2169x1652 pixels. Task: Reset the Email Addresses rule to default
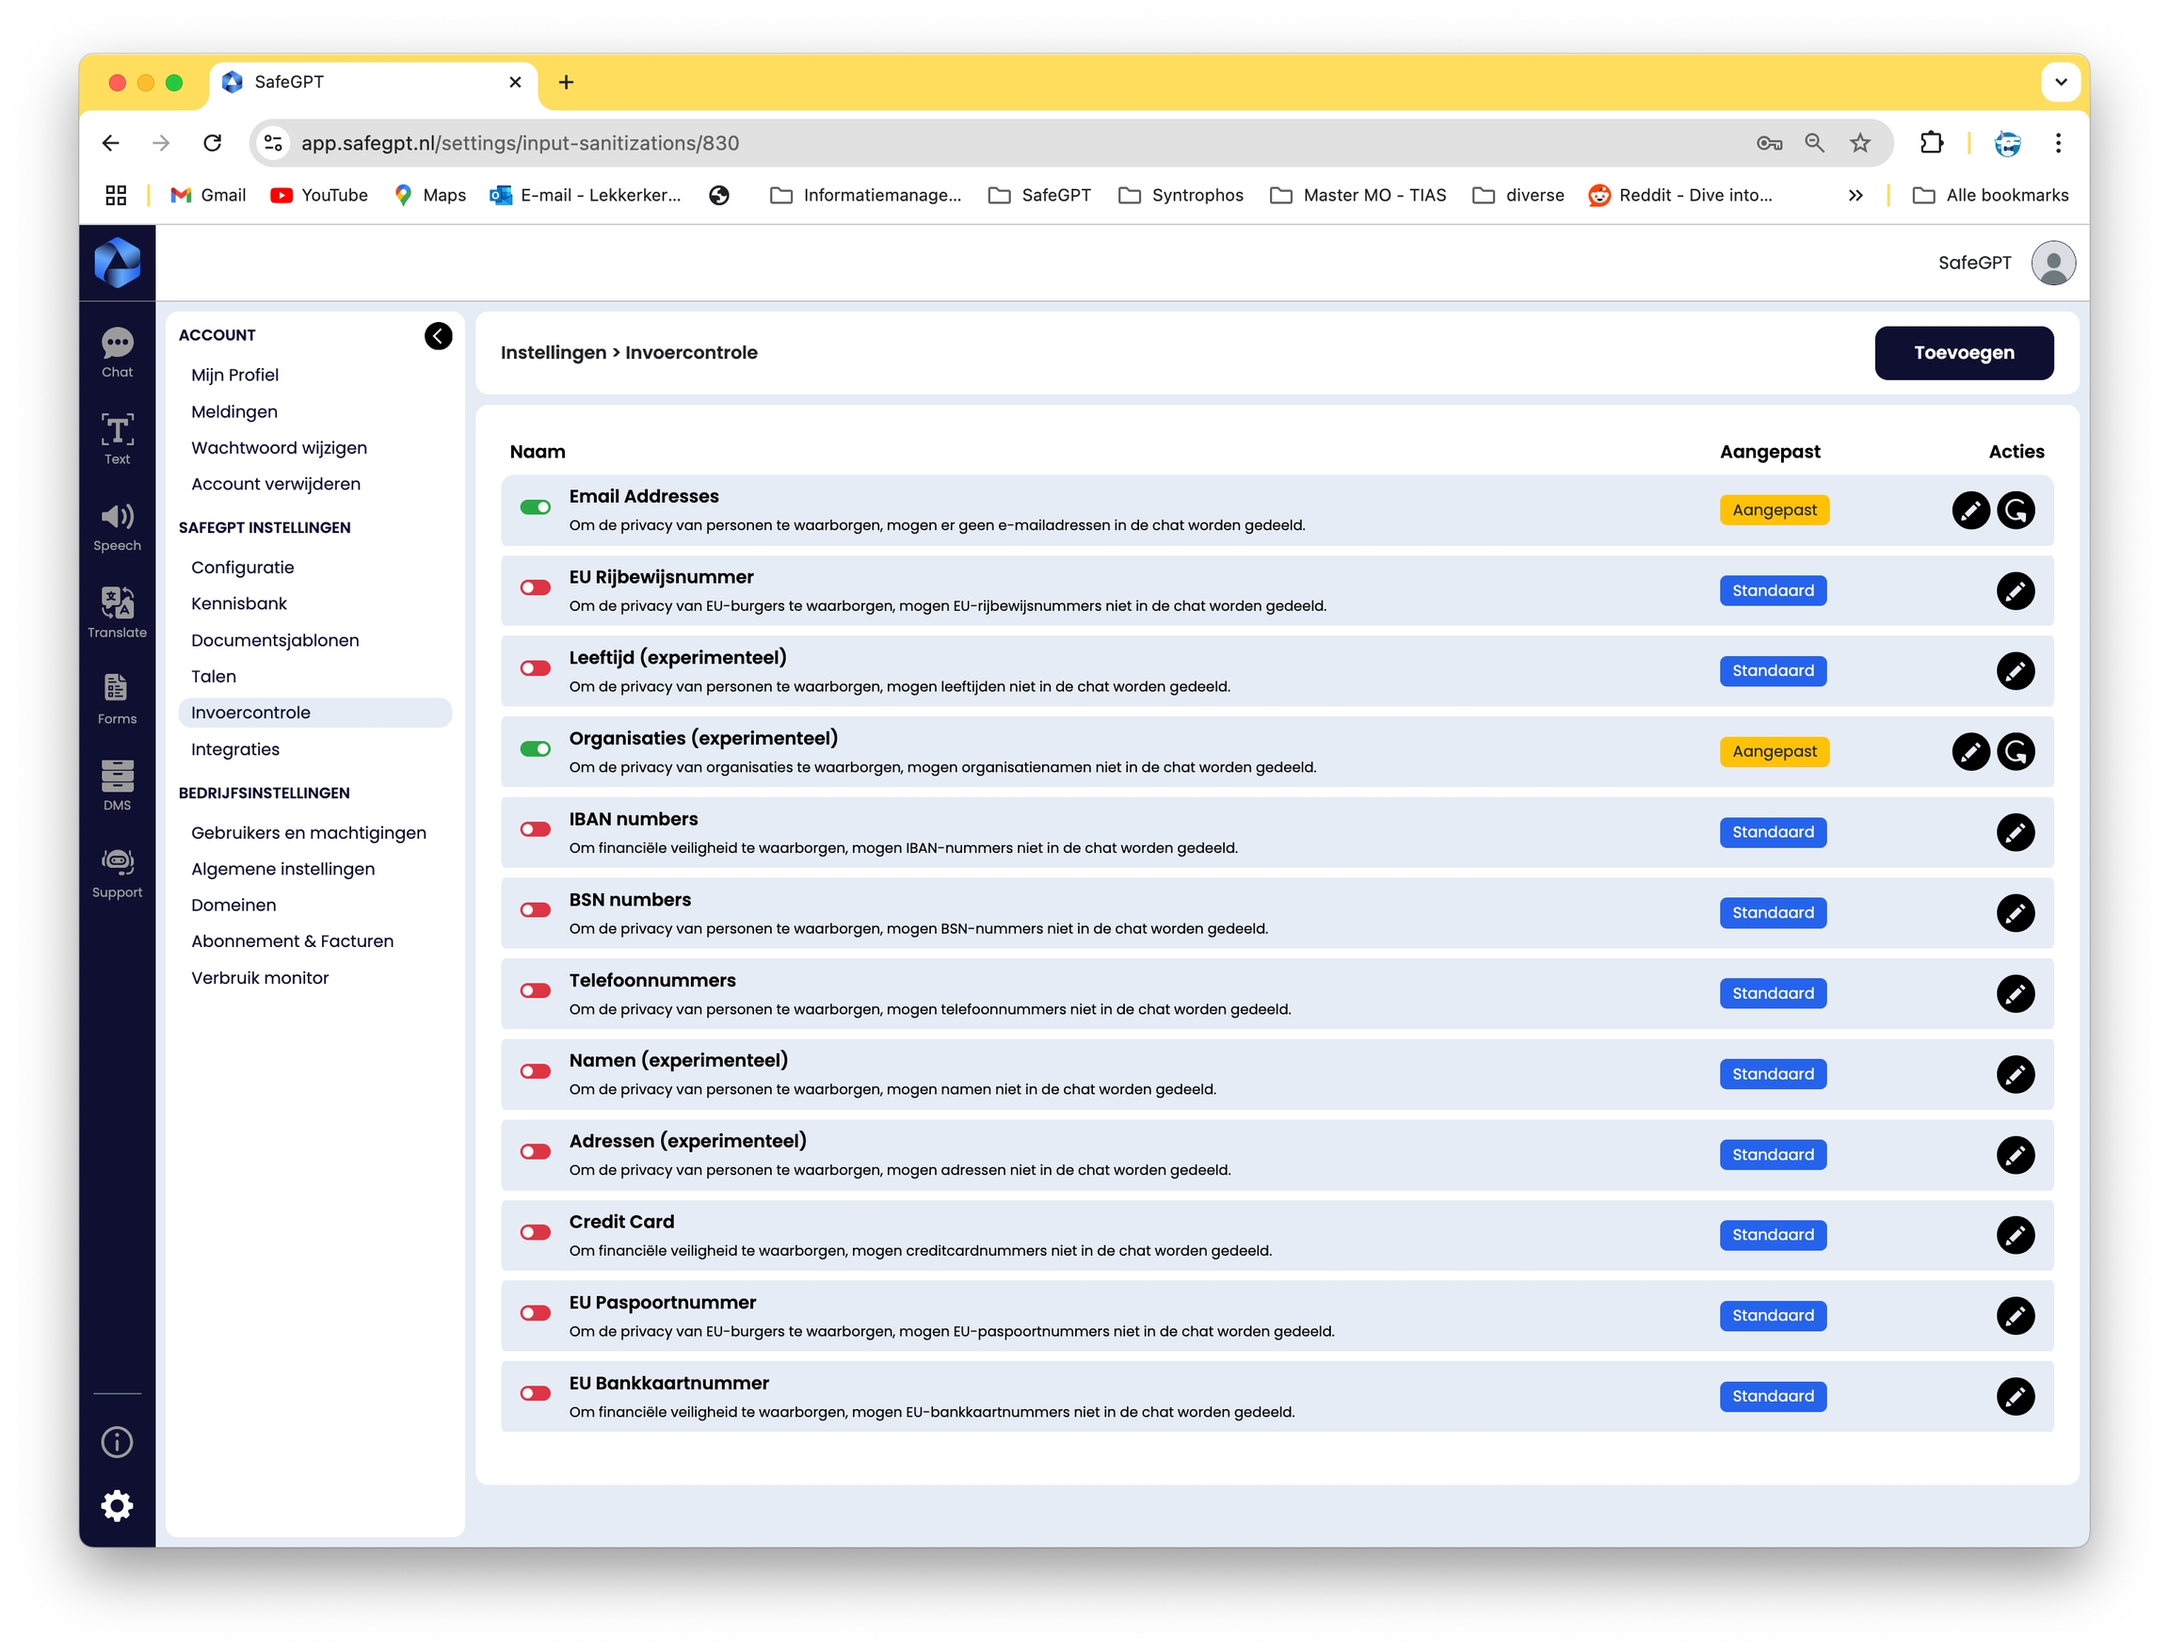(2015, 510)
